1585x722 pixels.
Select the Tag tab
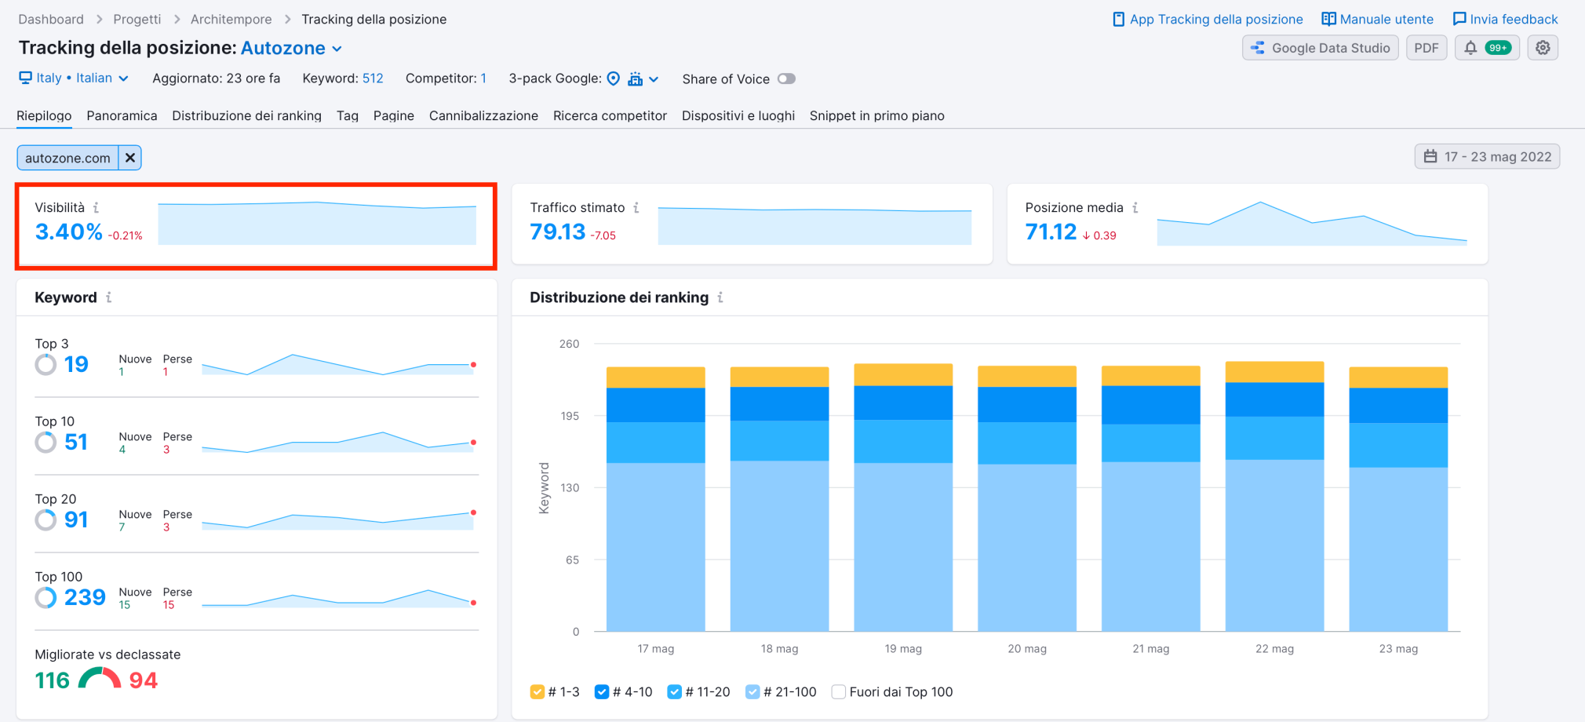pos(348,115)
